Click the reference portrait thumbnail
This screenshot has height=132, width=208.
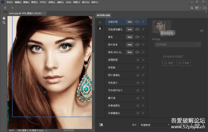[x=160, y=27]
